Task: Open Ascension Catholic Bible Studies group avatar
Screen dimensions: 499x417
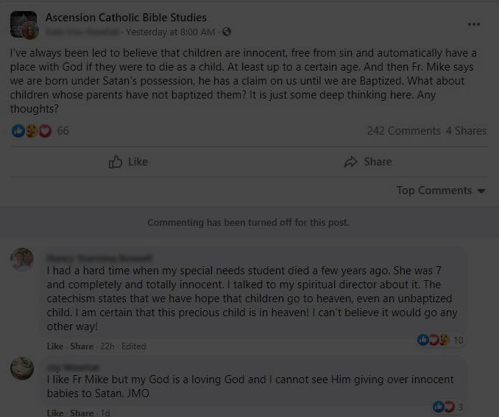Action: (x=24, y=24)
